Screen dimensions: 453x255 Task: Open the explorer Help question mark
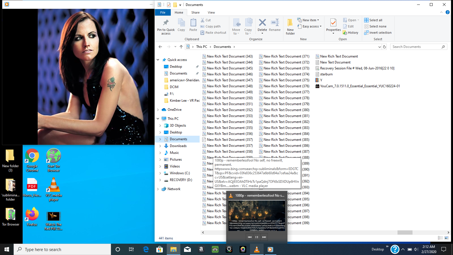point(448,12)
